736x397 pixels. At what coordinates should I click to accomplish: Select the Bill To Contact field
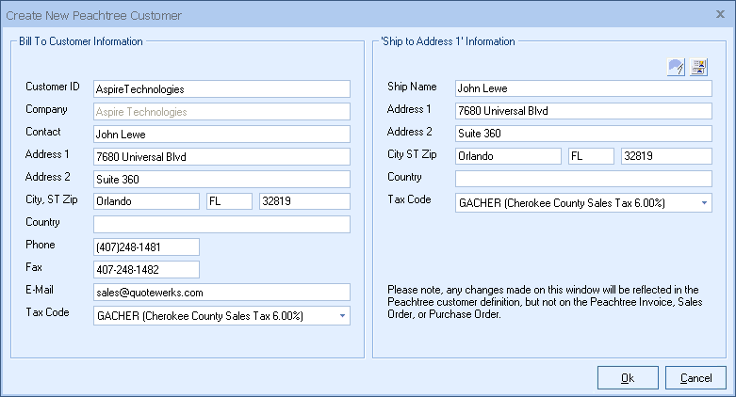(221, 135)
